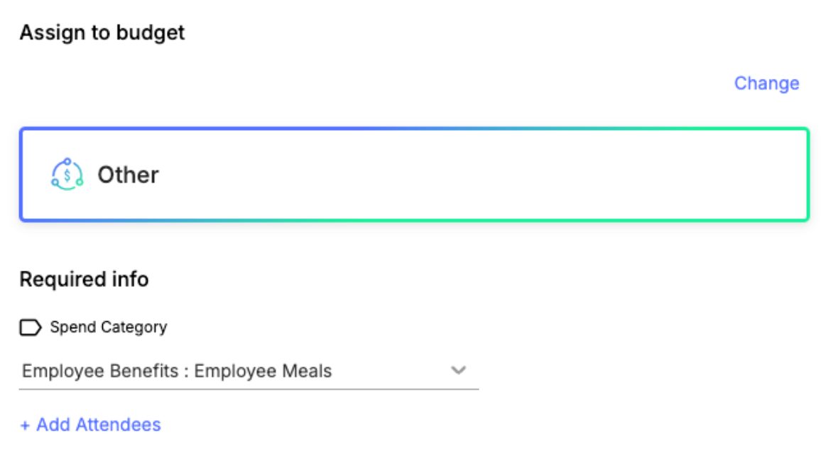Click the "Employee Meals" text in spend field
The height and width of the screenshot is (459, 821).
coord(263,371)
